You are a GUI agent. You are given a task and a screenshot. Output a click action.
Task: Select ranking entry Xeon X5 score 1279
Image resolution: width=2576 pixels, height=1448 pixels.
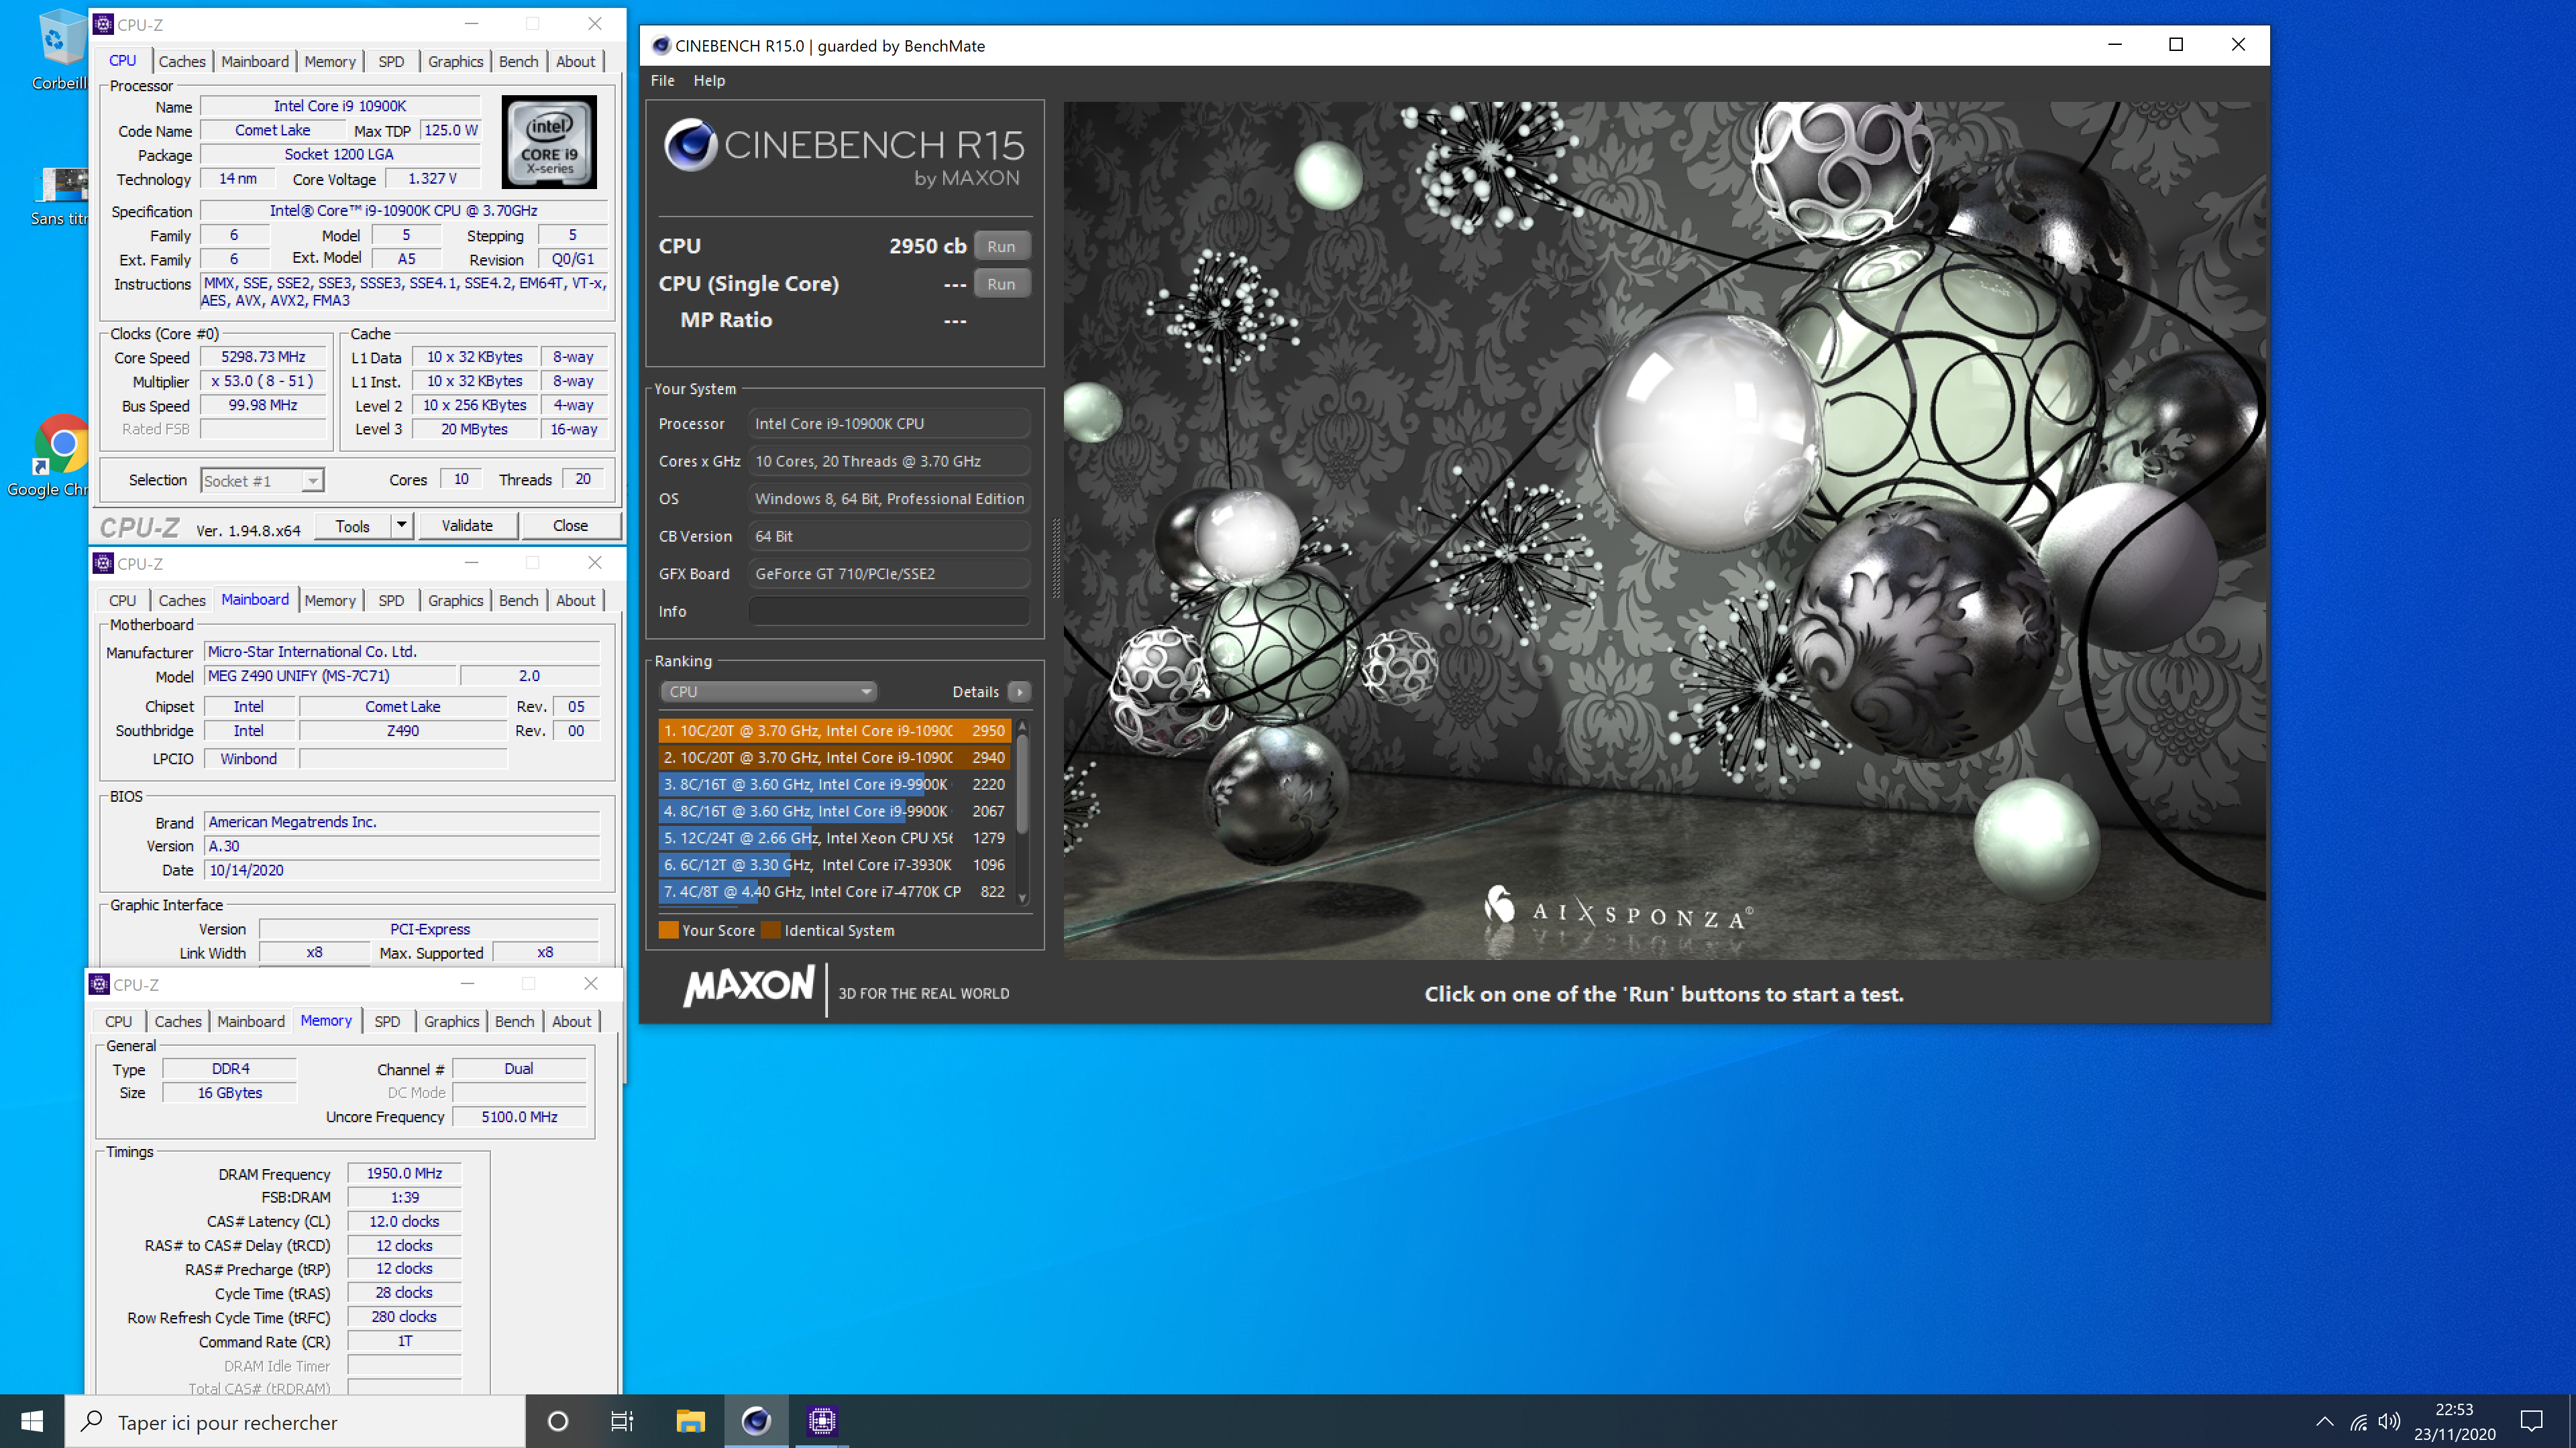(834, 839)
